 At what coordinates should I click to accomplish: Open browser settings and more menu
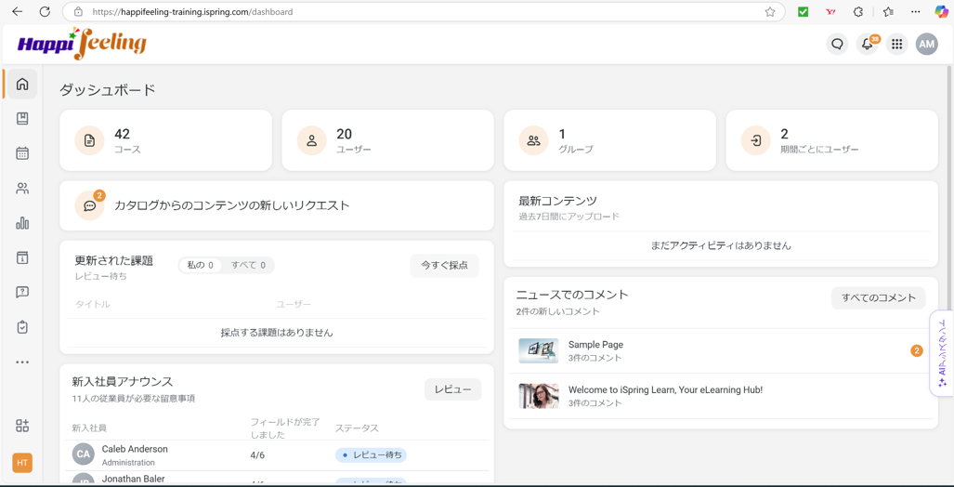[915, 12]
